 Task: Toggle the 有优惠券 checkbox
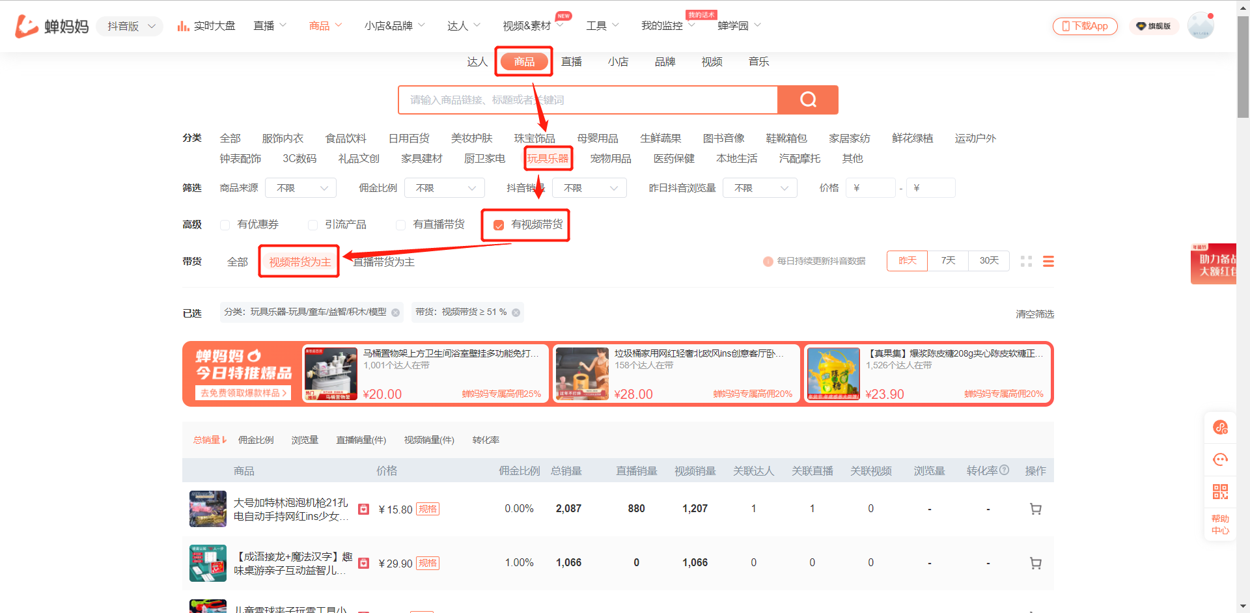(x=225, y=225)
